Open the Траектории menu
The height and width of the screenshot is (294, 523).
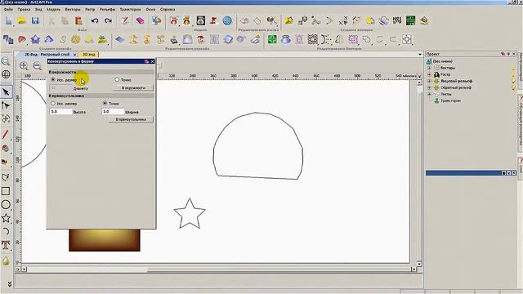coord(131,9)
